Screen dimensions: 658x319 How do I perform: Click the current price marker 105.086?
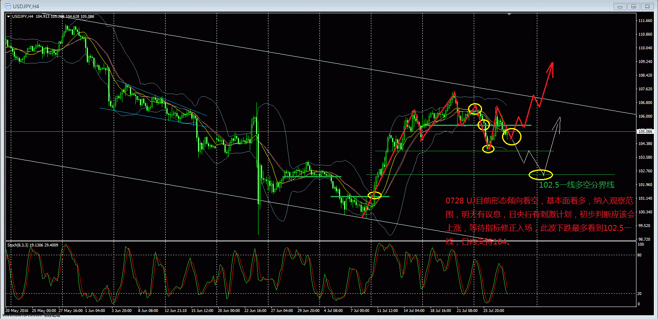click(646, 131)
